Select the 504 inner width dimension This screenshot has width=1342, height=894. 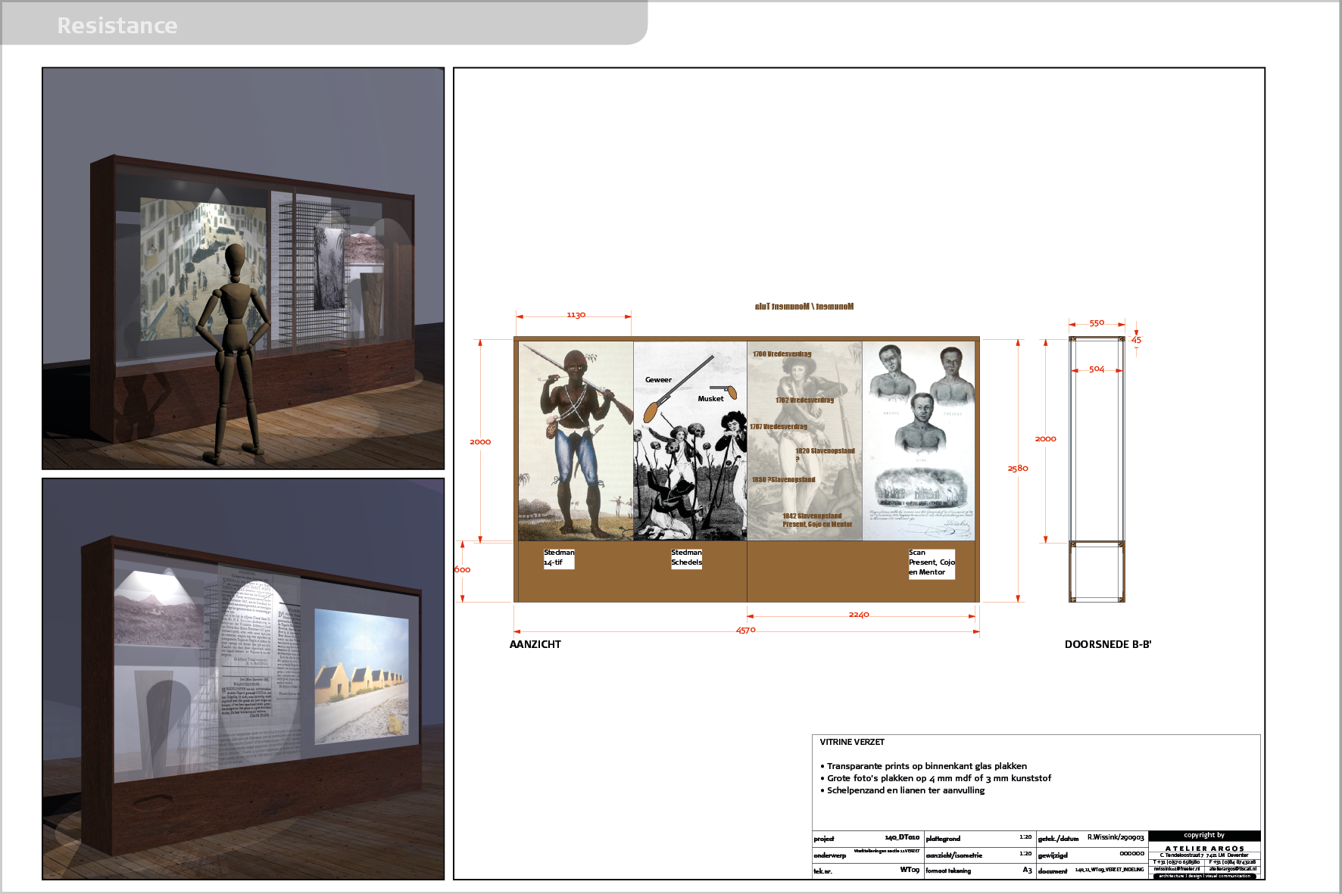click(x=1097, y=369)
